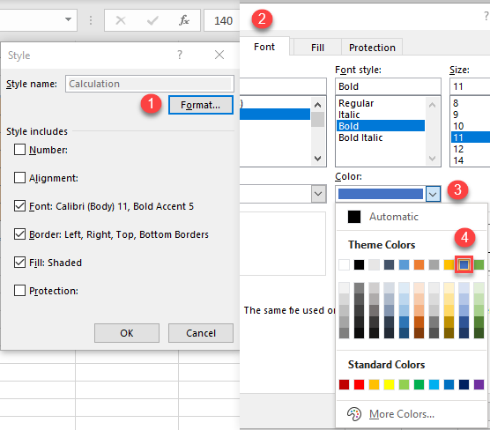Click OK in the Style dialog

[x=127, y=333]
